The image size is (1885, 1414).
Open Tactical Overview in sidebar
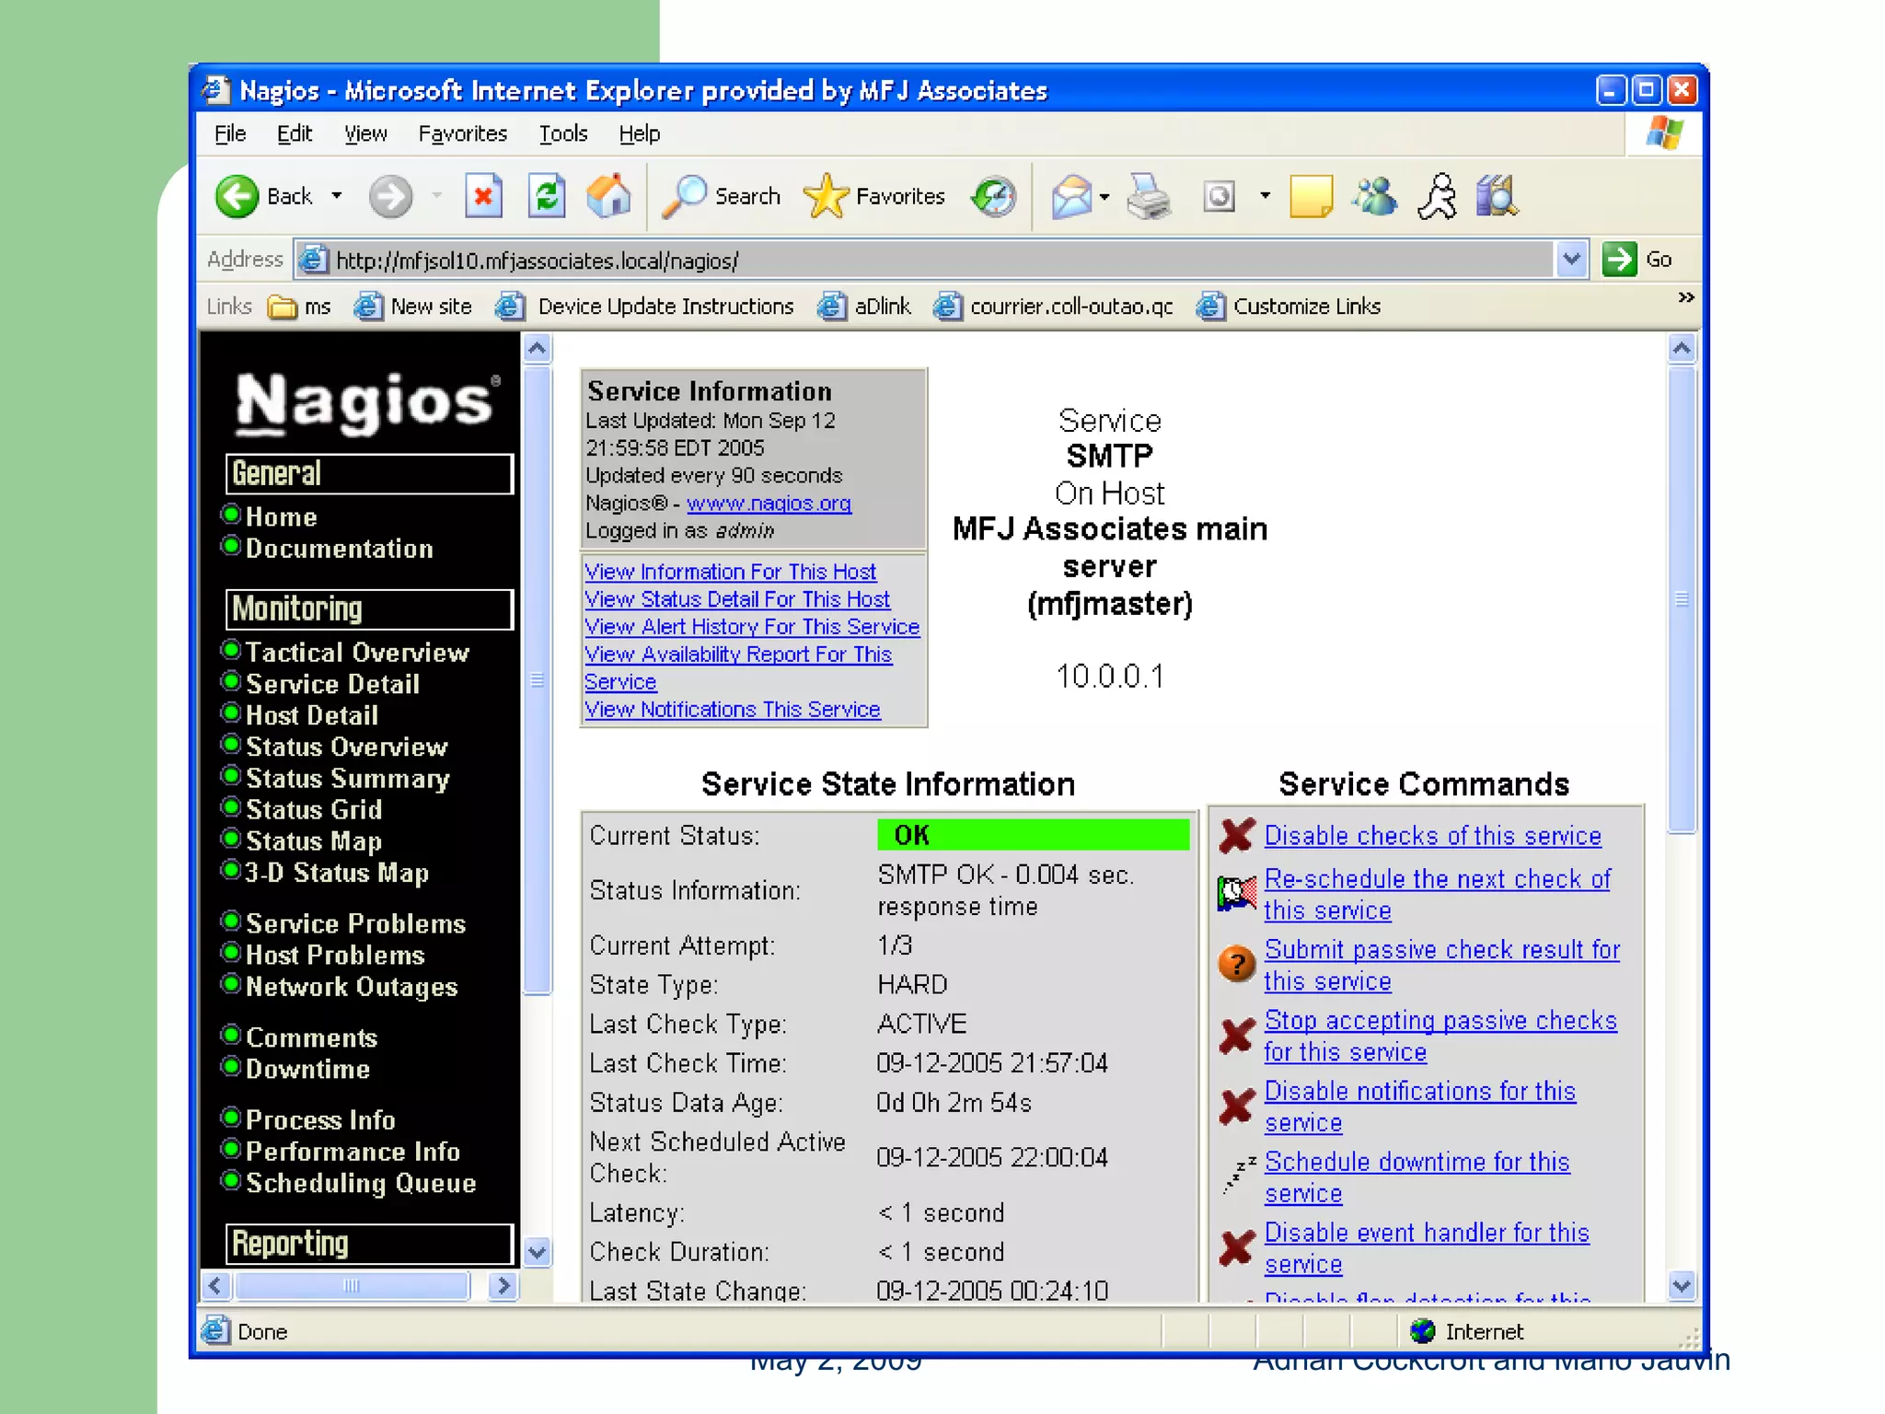[357, 653]
